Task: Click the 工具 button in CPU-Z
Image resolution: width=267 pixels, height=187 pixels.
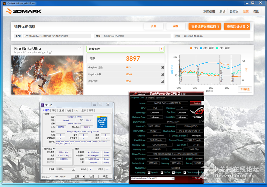Action: coord(77,176)
